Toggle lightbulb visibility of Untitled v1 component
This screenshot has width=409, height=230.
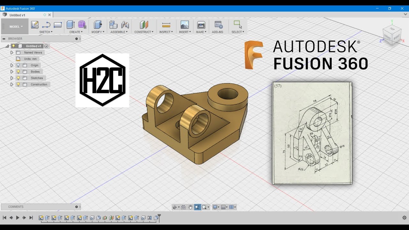tap(13, 46)
